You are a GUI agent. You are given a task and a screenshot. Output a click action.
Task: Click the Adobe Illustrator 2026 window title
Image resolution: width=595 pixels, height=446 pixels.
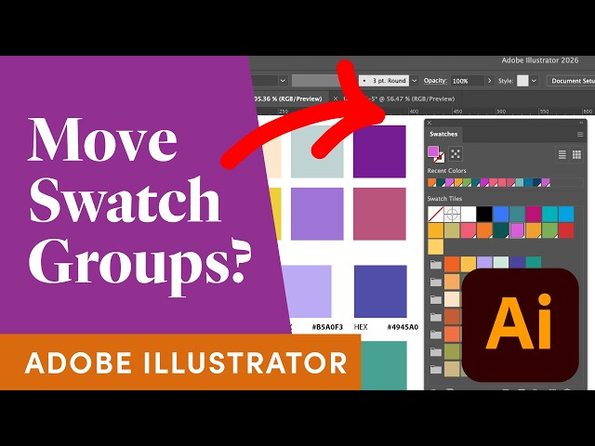tap(540, 60)
